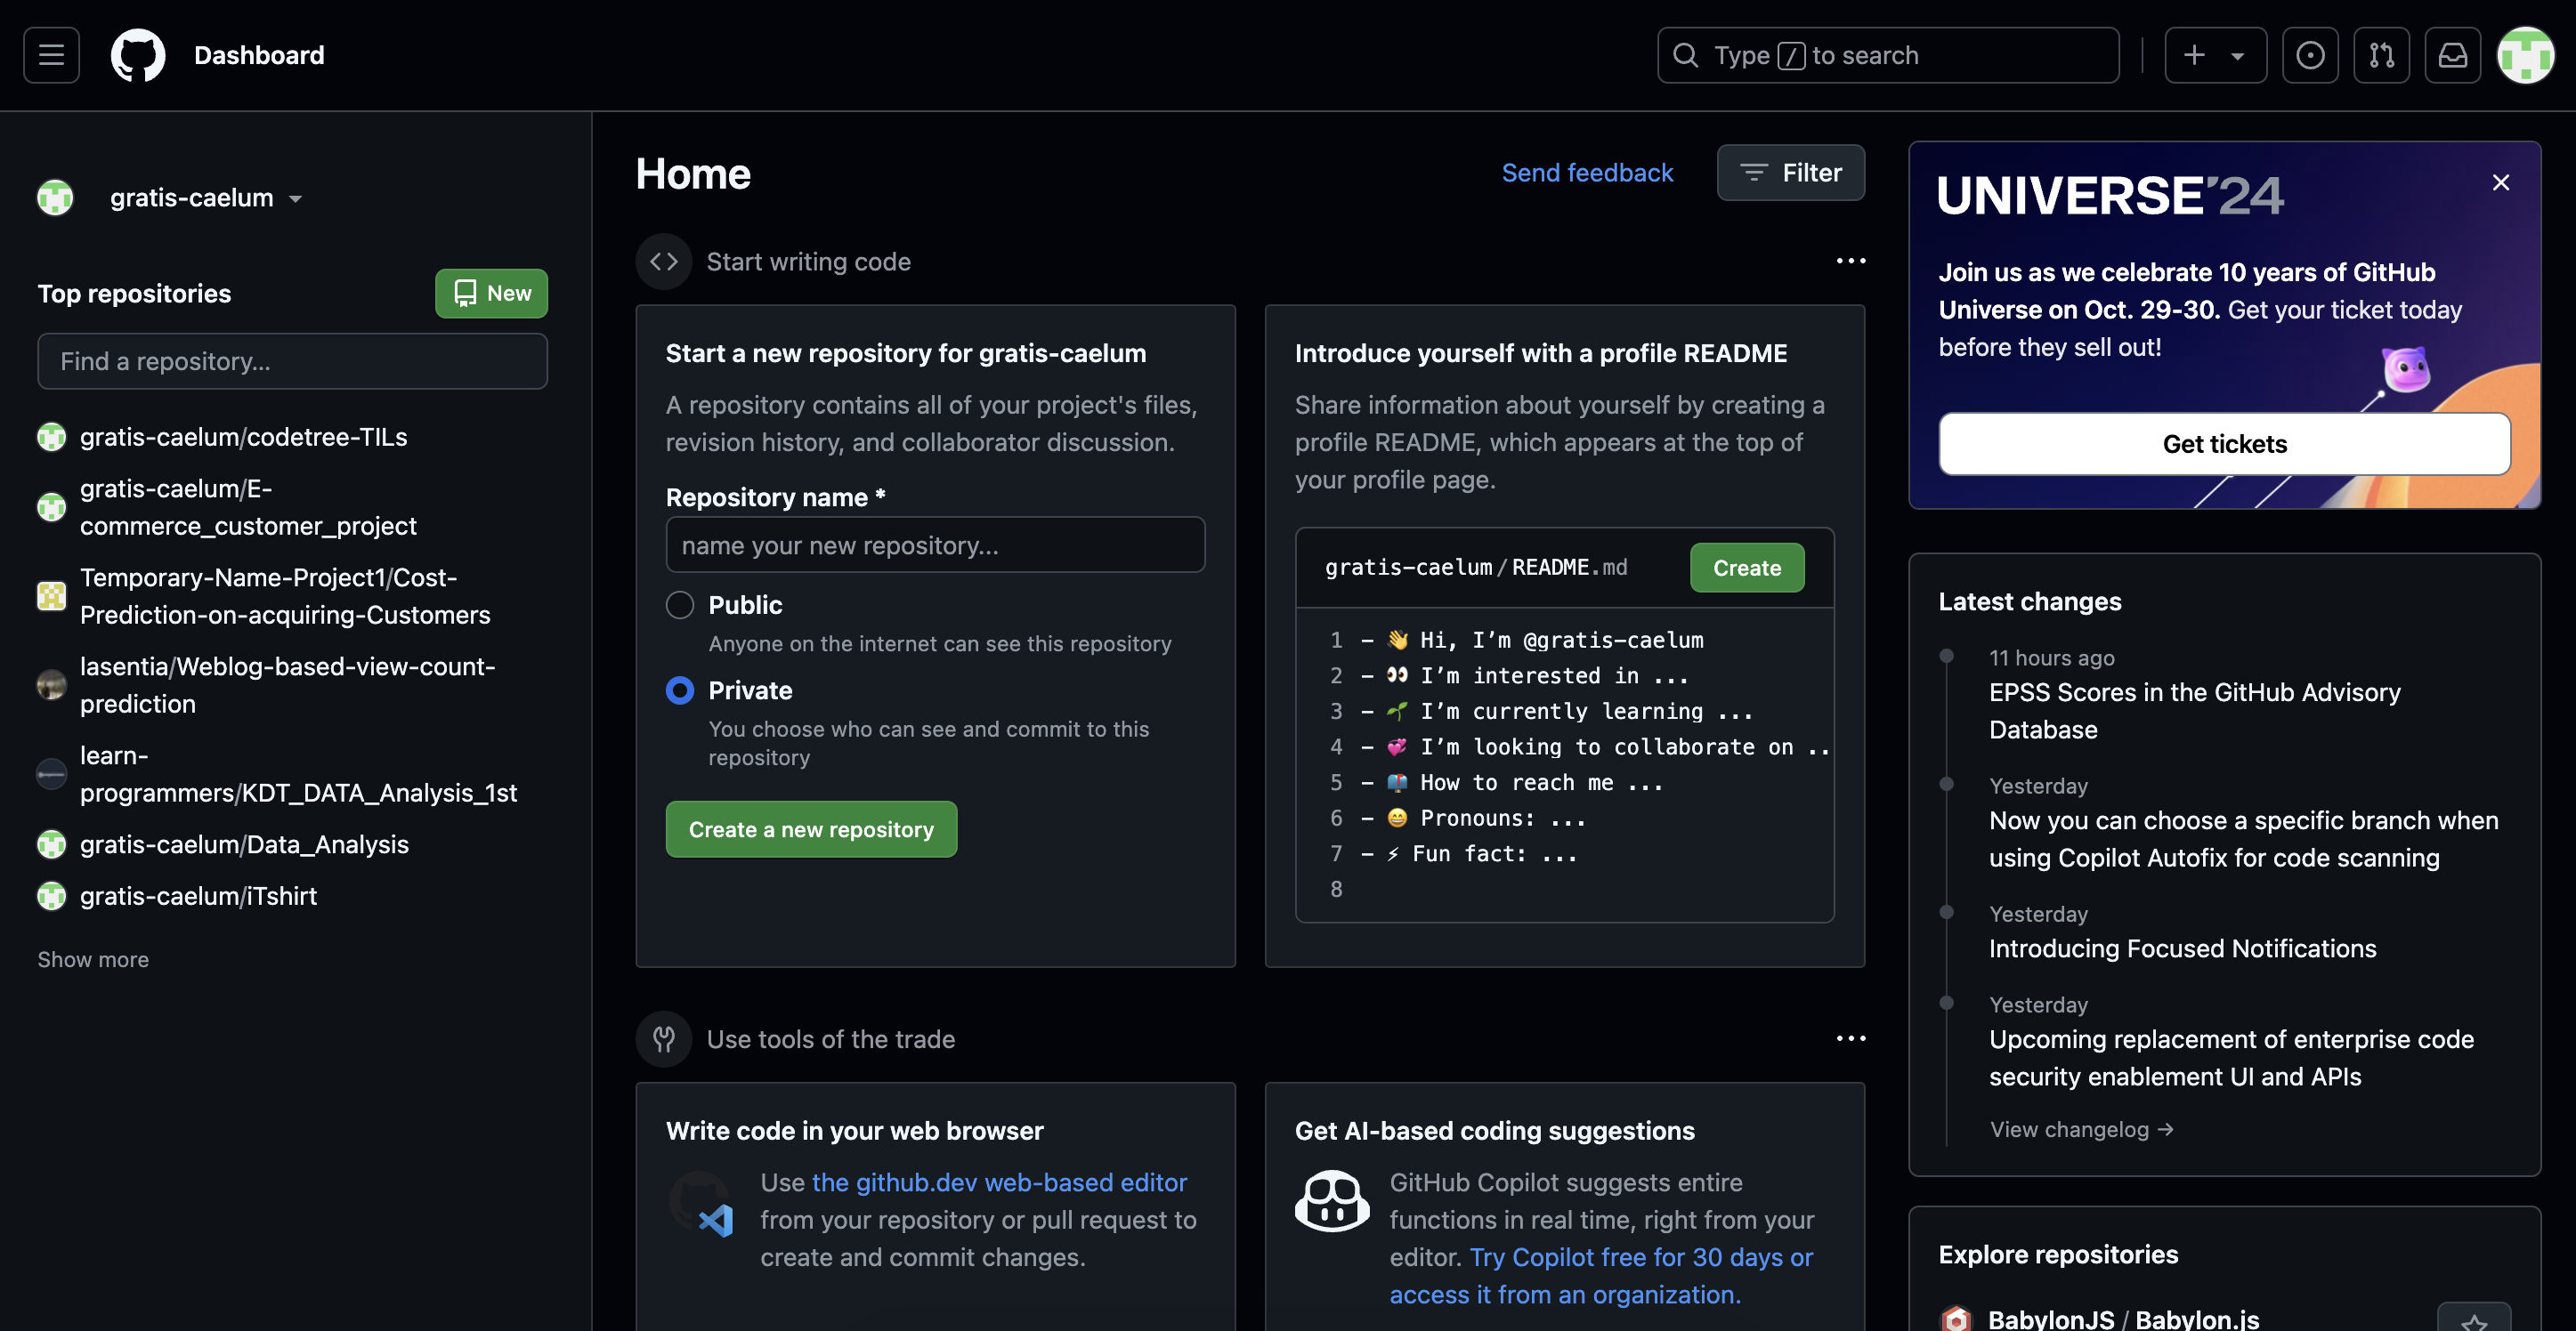
Task: Show more top repositories
Action: pyautogui.click(x=93, y=959)
